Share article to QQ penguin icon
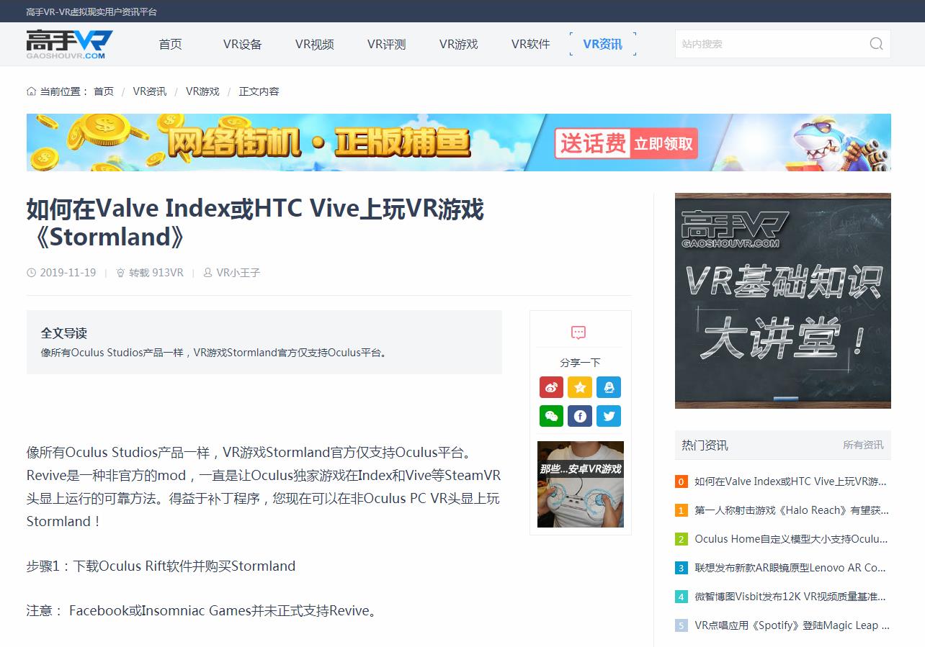The width and height of the screenshot is (925, 647). [609, 387]
